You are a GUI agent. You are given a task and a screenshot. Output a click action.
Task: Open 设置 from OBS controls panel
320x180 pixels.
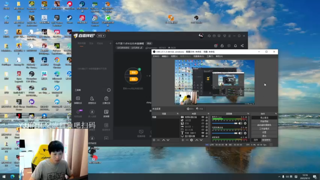coord(264,132)
